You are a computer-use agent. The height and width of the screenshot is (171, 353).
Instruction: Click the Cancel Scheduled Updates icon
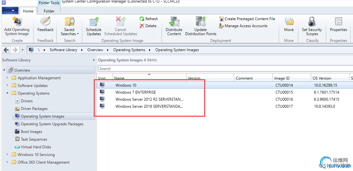[x=120, y=21]
